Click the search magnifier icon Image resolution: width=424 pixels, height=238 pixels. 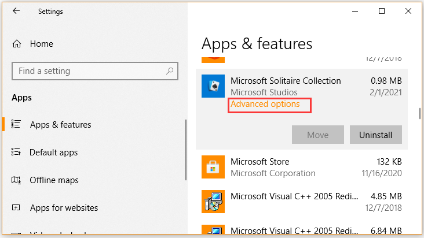point(170,71)
